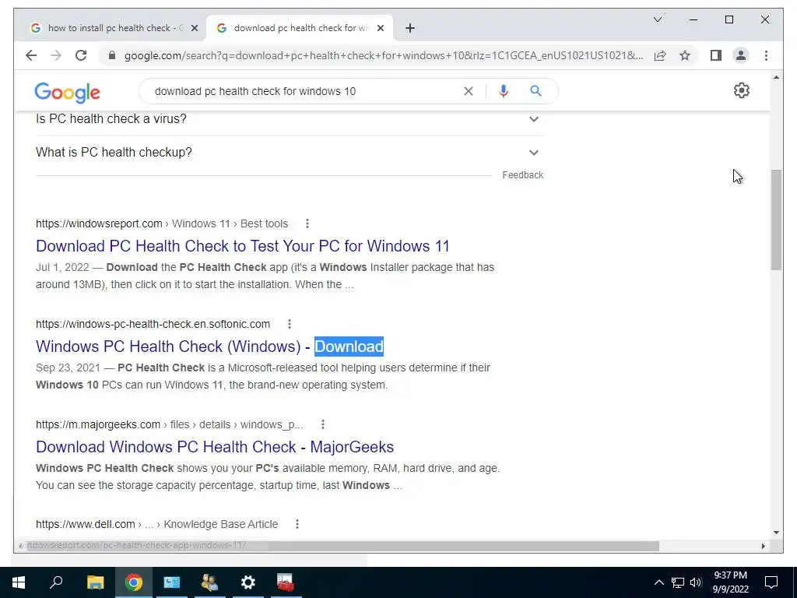Click the https://www.dell.com breadcrumb
The height and width of the screenshot is (598, 797).
coord(86,524)
